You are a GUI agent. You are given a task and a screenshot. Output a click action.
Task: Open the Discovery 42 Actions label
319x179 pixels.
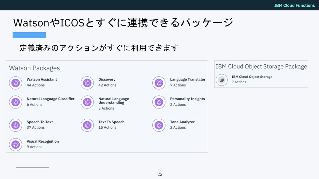(107, 85)
